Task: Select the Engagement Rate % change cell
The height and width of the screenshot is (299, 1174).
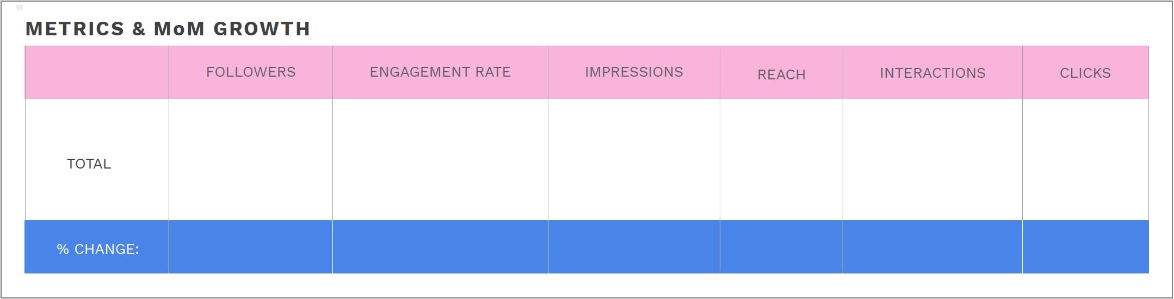Action: point(440,247)
